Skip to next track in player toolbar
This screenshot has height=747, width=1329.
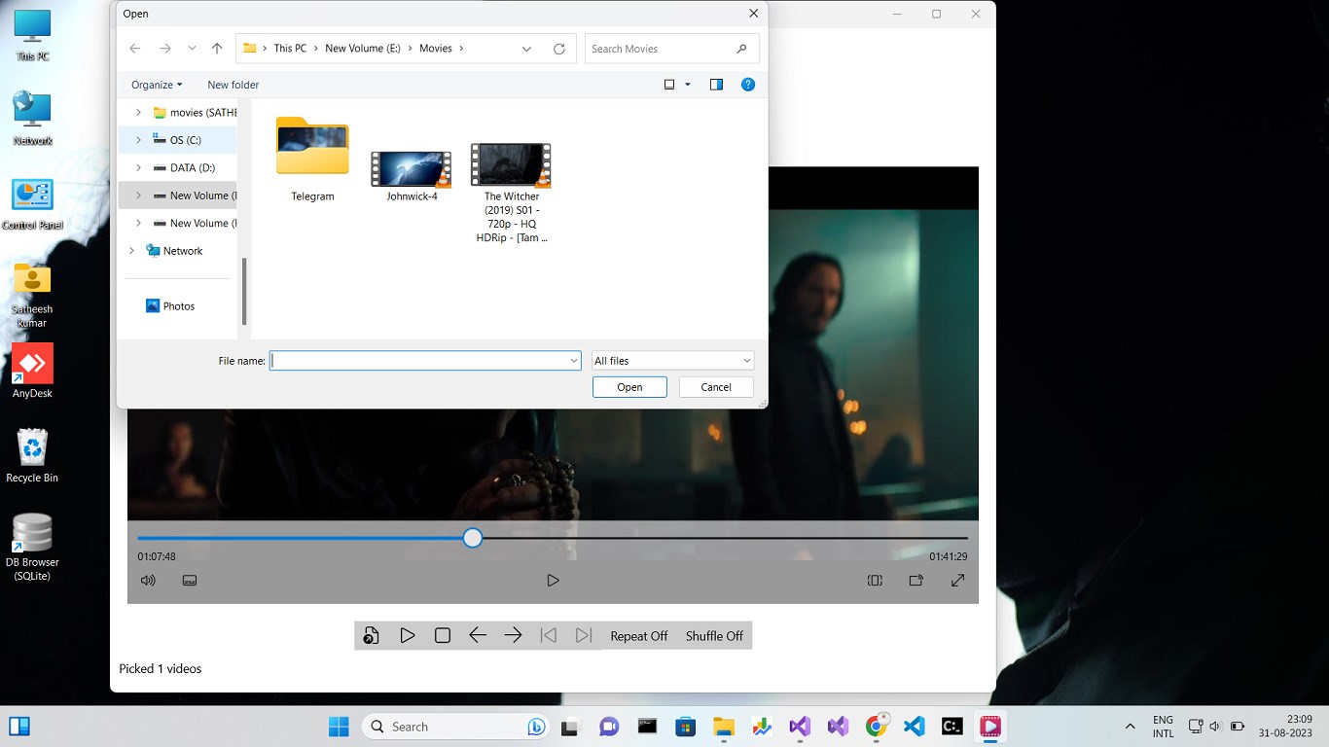584,635
